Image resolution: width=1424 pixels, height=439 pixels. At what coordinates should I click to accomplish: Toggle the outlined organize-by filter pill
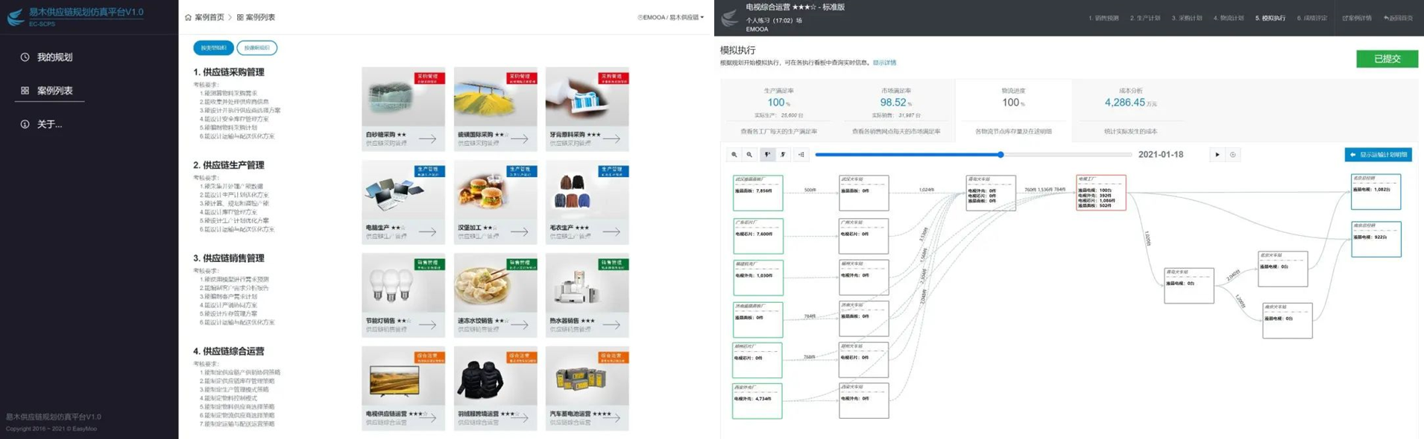(x=256, y=48)
